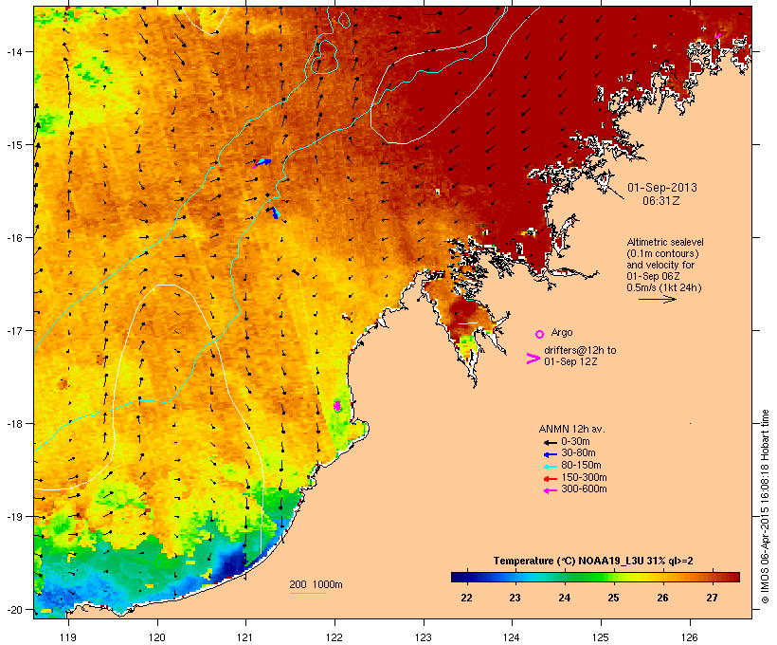
Task: Click the 'drifters@12h to' label
Action: tap(580, 350)
